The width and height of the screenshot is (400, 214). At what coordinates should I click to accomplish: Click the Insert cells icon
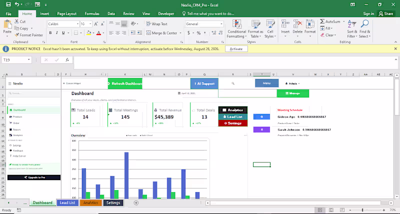[x=285, y=24]
